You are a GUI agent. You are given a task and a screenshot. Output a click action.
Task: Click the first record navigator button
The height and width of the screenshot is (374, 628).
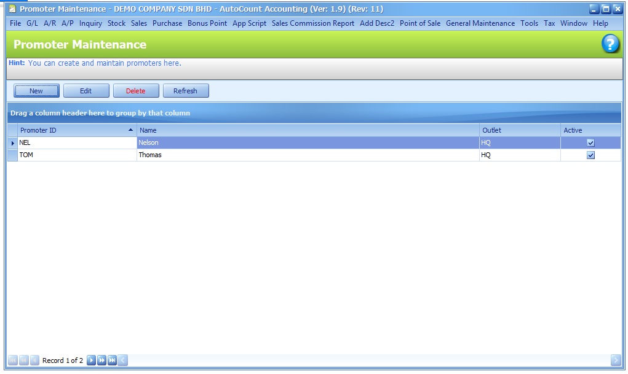[x=12, y=360]
